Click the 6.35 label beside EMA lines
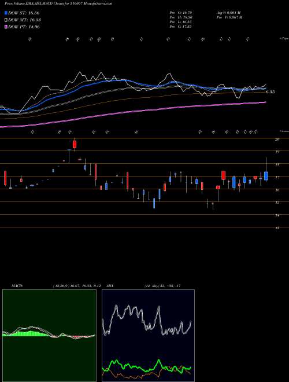This screenshot has height=382, width=289. pos(271,92)
